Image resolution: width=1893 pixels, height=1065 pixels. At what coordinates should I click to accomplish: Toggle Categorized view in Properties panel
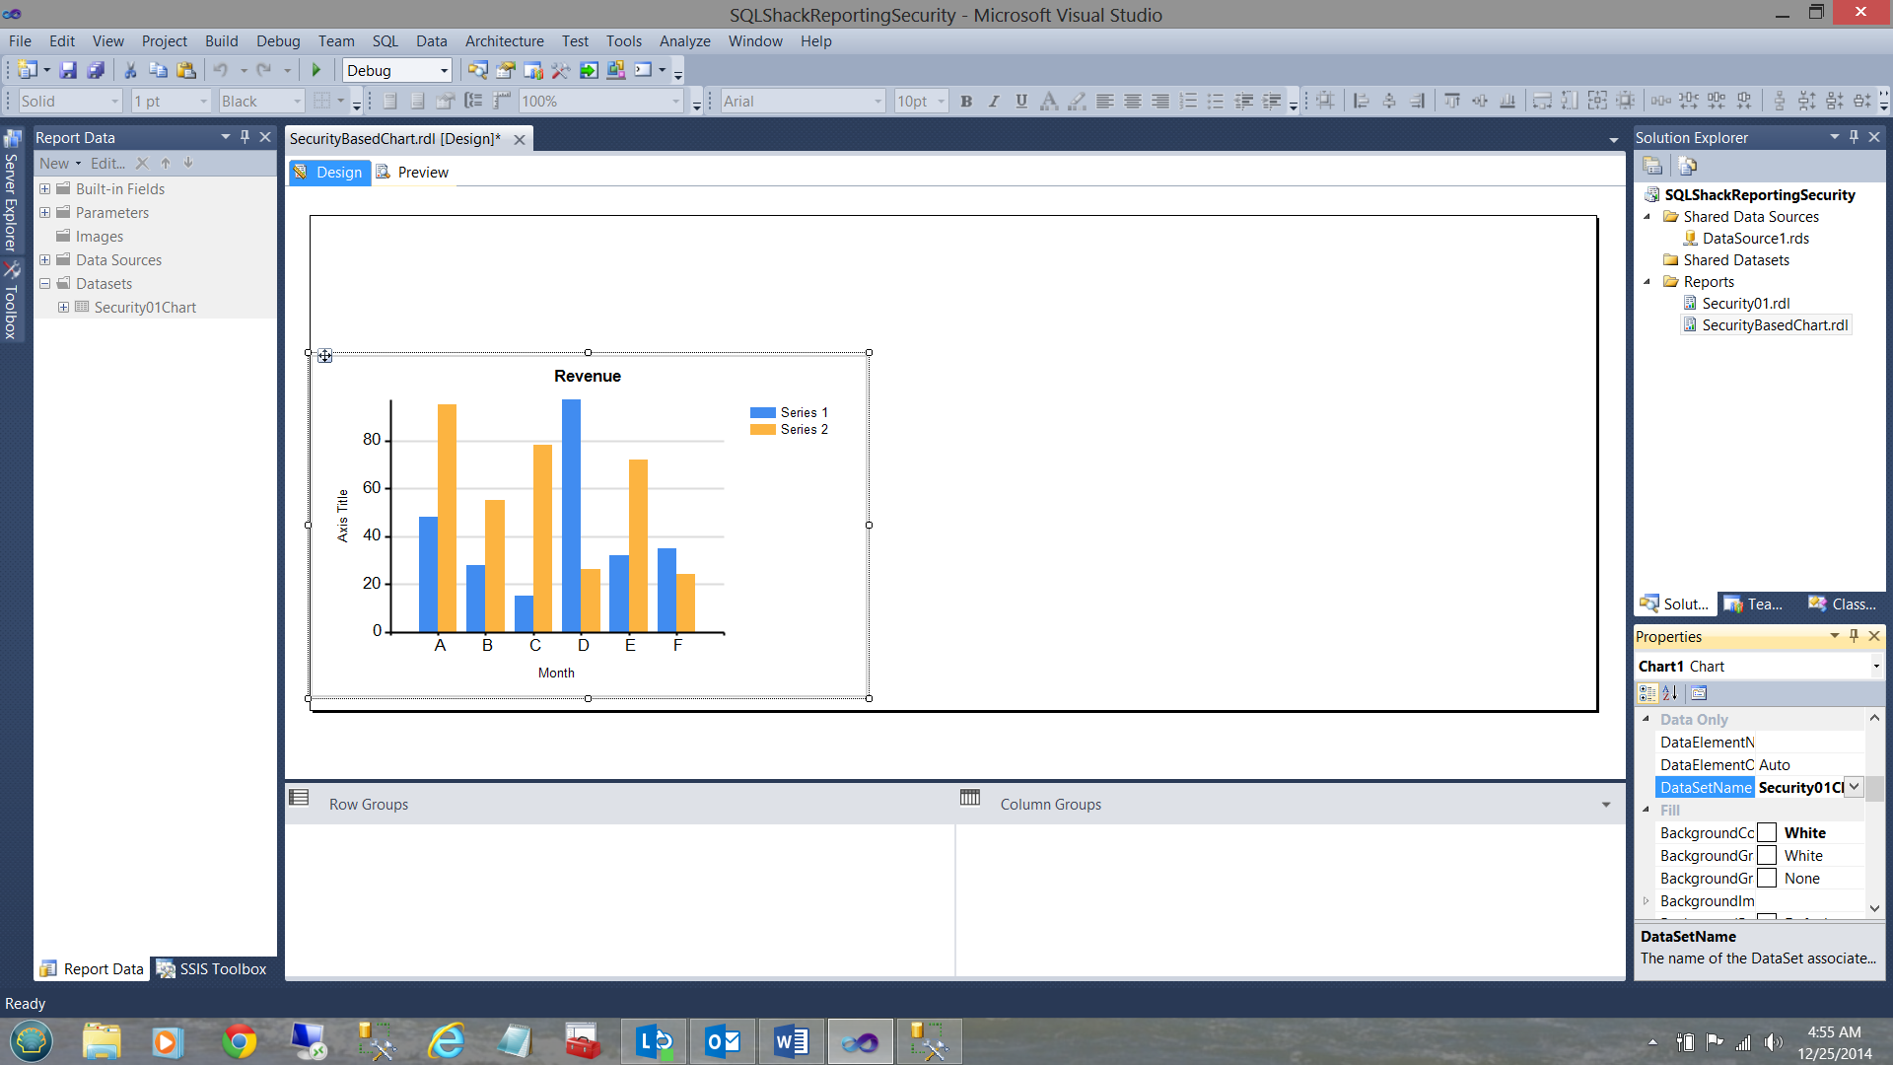[x=1647, y=693]
